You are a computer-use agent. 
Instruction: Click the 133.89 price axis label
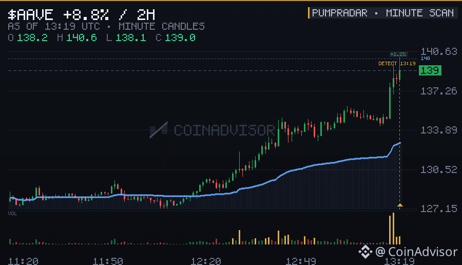coord(439,130)
